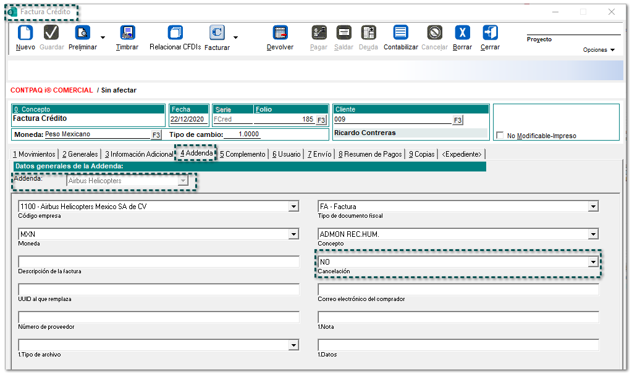This screenshot has width=632, height=375.
Task: Click the Nuevo document icon
Action: pos(25,33)
